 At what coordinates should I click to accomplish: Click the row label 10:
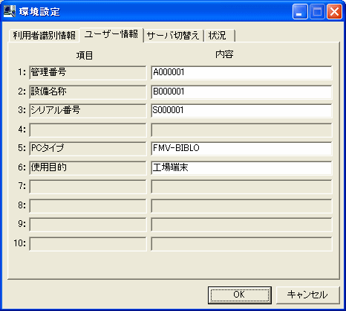[x=20, y=243]
